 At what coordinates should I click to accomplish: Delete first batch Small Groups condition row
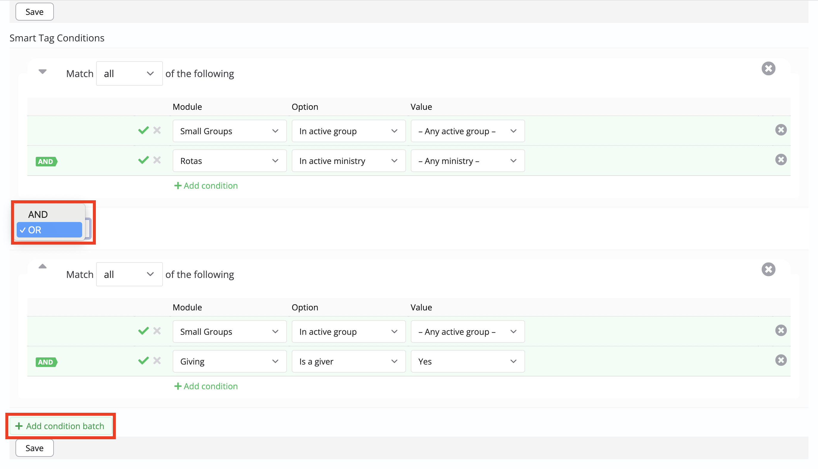(x=780, y=130)
